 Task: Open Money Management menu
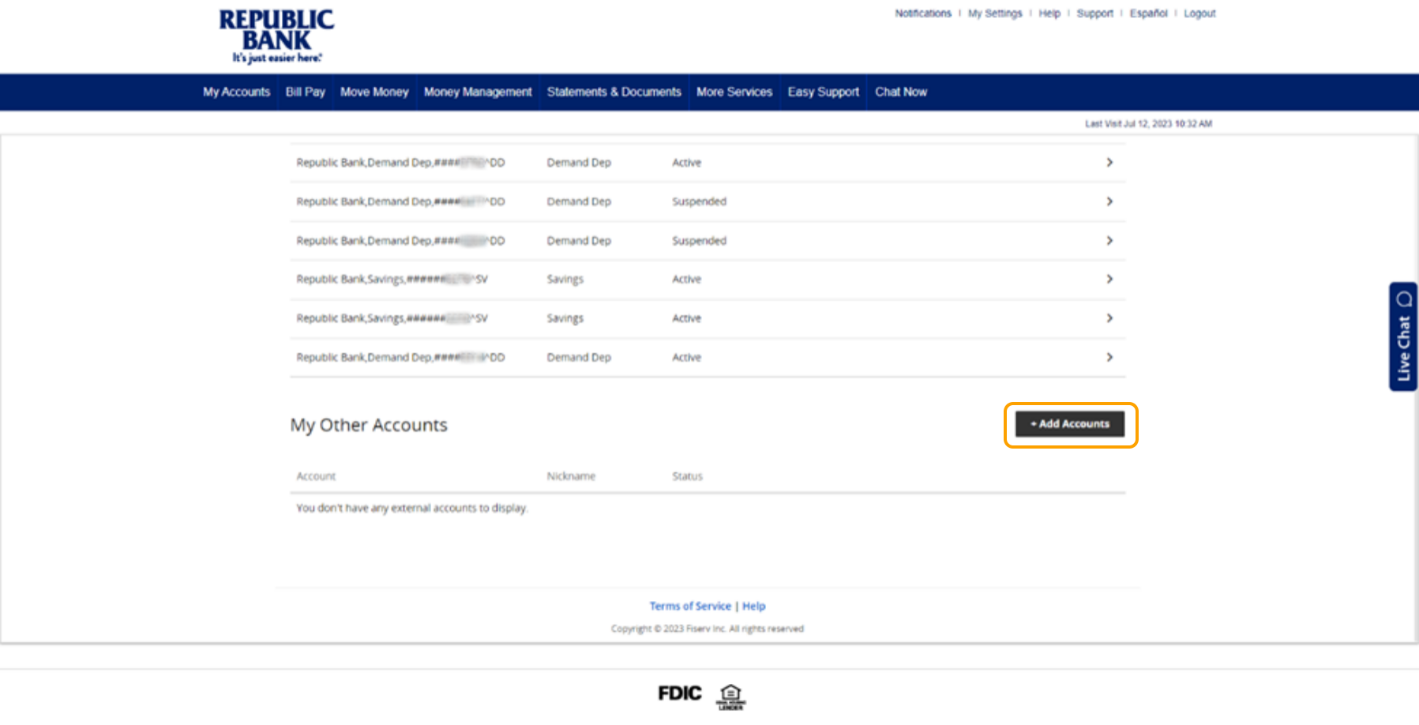[478, 92]
